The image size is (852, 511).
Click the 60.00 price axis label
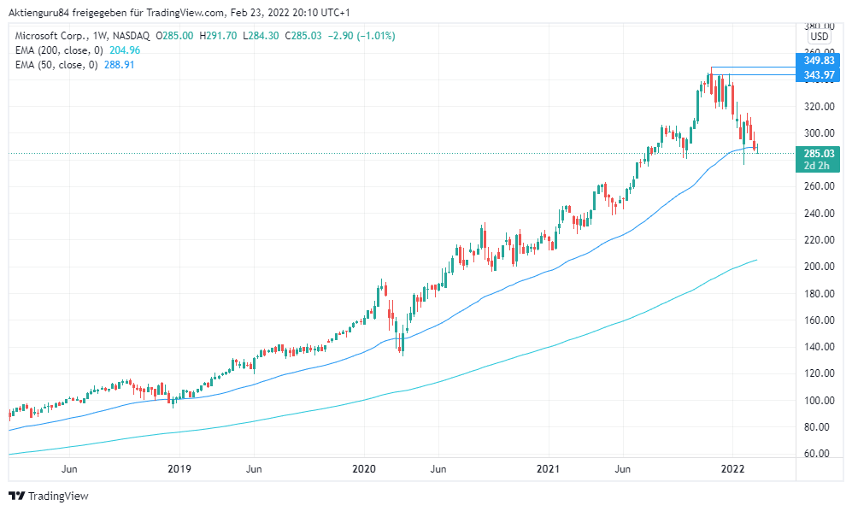click(x=819, y=454)
